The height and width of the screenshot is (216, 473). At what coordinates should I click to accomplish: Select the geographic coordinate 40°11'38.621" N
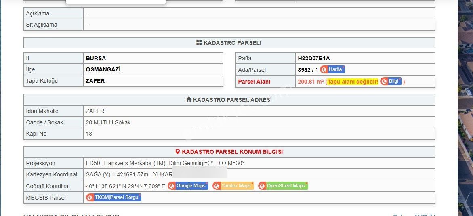point(107,186)
